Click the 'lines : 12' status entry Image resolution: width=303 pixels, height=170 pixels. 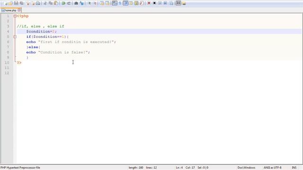tap(151, 168)
